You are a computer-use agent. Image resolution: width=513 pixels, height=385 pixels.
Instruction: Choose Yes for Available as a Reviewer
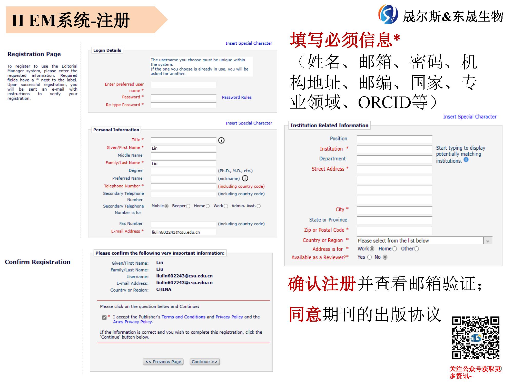point(369,257)
